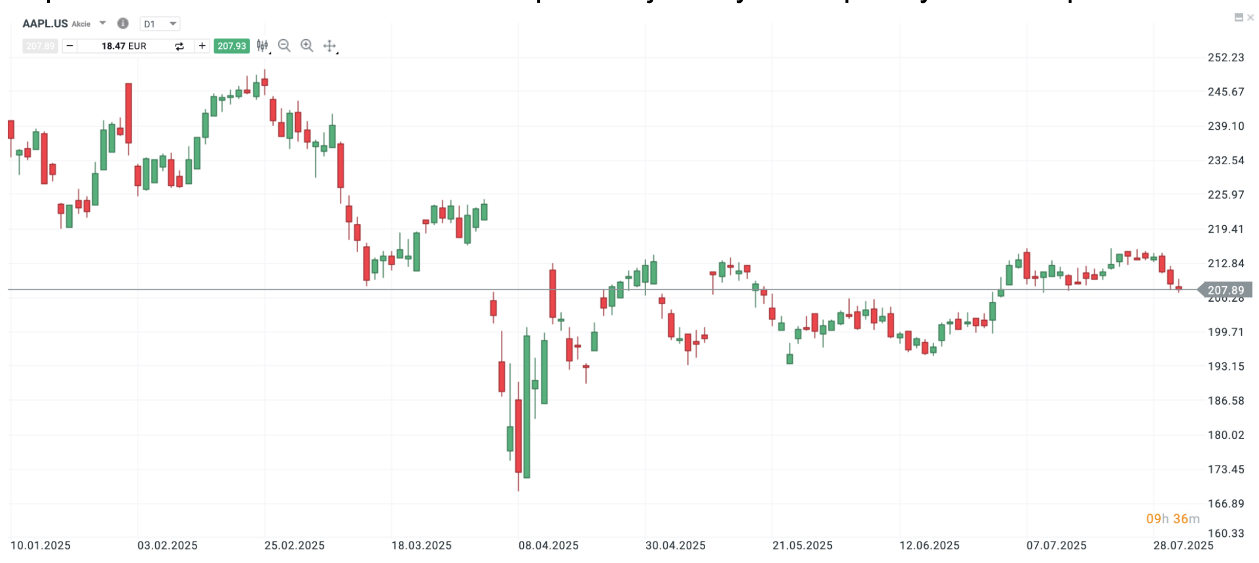Select the crosshair move tool
The image size is (1259, 563).
(330, 46)
